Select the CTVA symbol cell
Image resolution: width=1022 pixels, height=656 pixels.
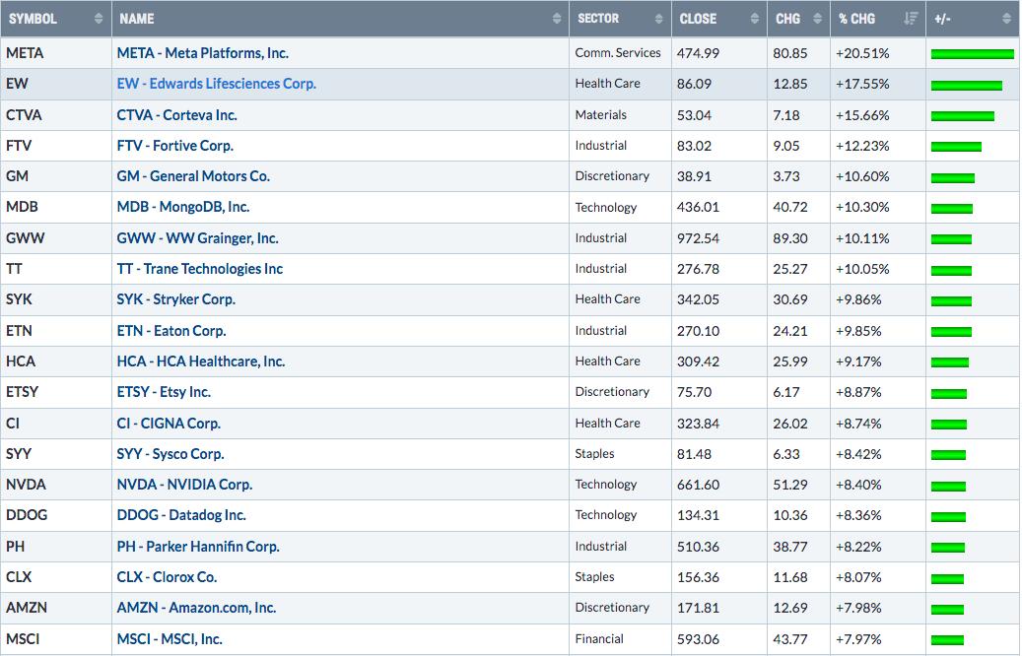tap(24, 115)
